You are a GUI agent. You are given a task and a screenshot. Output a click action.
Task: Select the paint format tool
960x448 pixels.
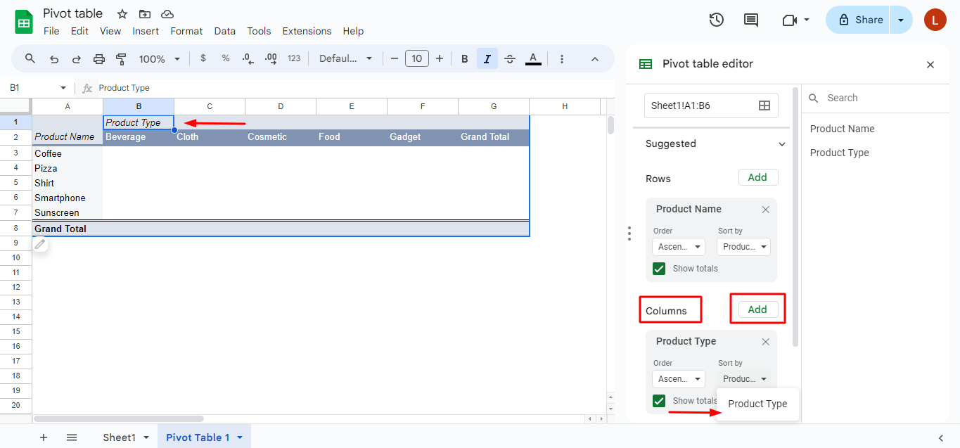coord(120,58)
